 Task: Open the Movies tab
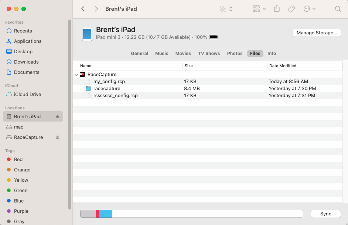click(183, 54)
